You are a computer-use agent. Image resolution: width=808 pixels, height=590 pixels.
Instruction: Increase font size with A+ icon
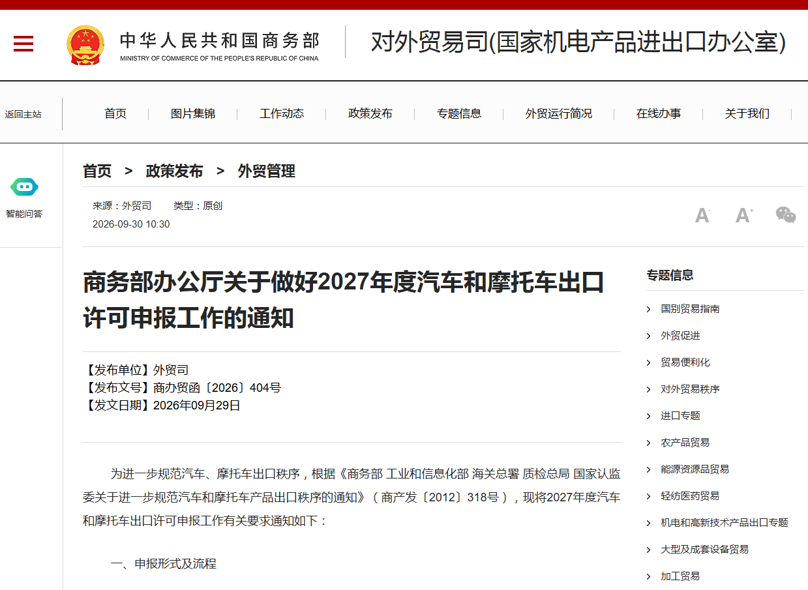744,215
